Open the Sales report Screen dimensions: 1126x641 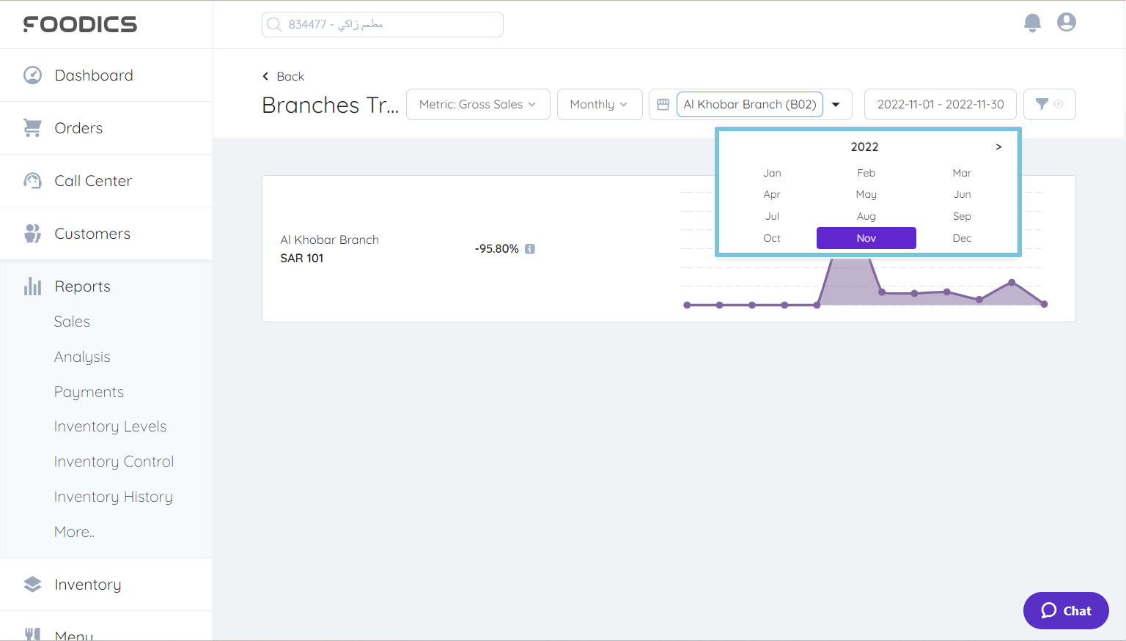(72, 321)
